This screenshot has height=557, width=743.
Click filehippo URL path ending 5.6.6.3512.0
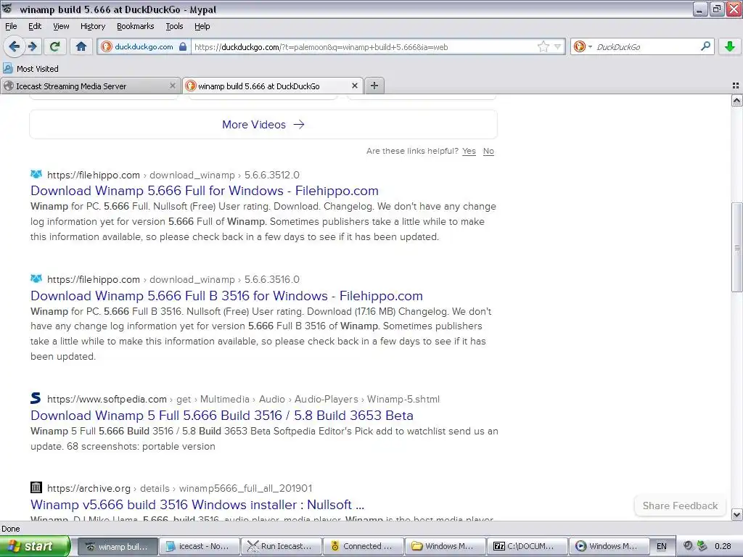coord(173,176)
